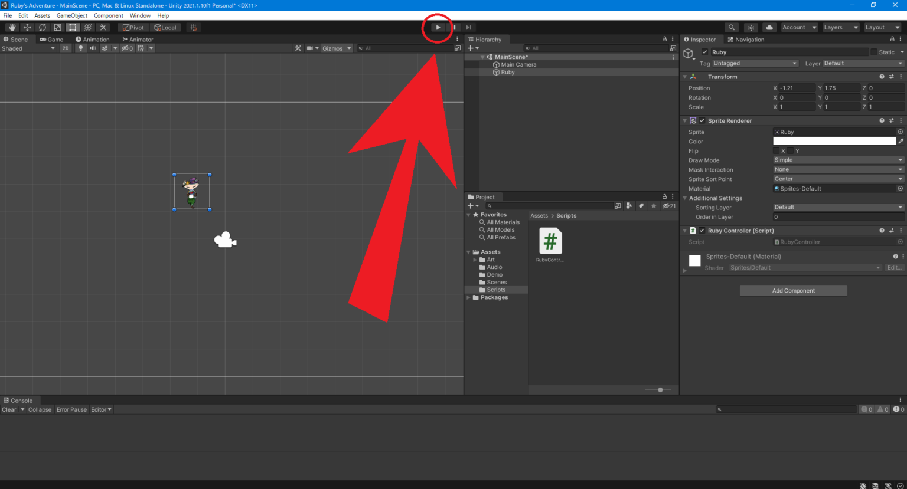Toggle the Static checkbox for Ruby
Viewport: 907px width, 489px height.
pyautogui.click(x=874, y=52)
